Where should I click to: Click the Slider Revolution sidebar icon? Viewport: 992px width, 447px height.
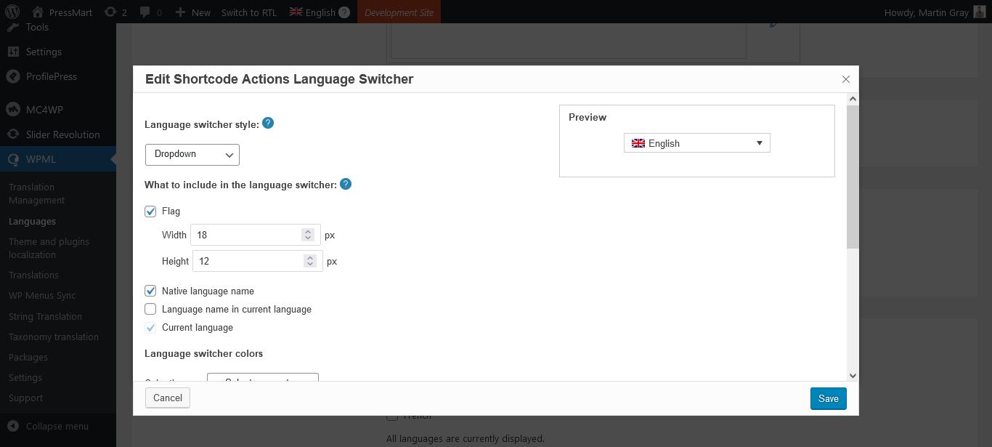click(x=12, y=134)
